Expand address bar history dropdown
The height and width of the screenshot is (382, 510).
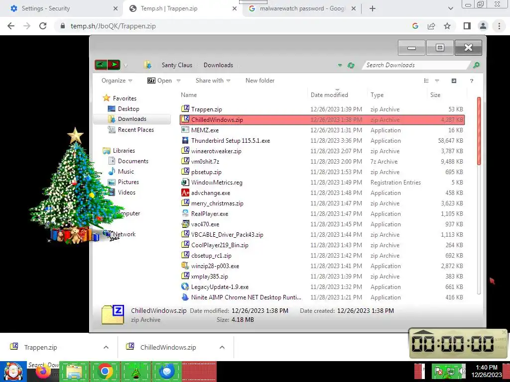point(340,65)
